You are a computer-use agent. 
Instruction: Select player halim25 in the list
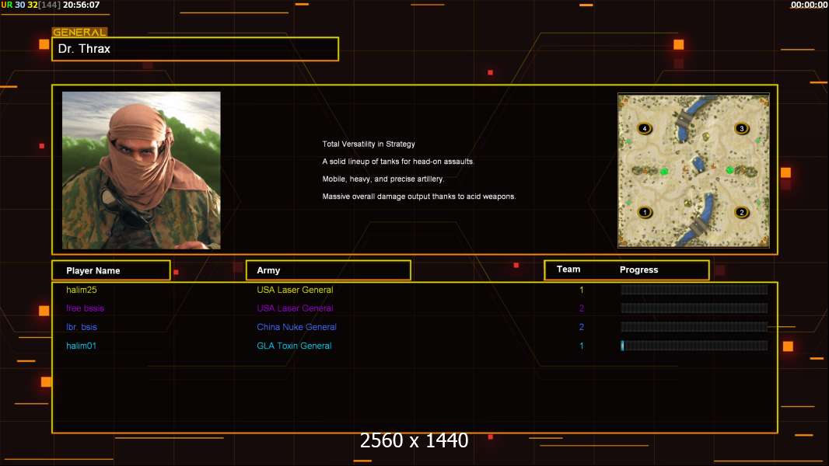pyautogui.click(x=81, y=290)
